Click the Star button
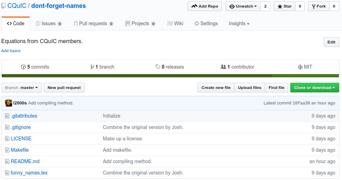This screenshot has height=180, width=342. tap(285, 6)
